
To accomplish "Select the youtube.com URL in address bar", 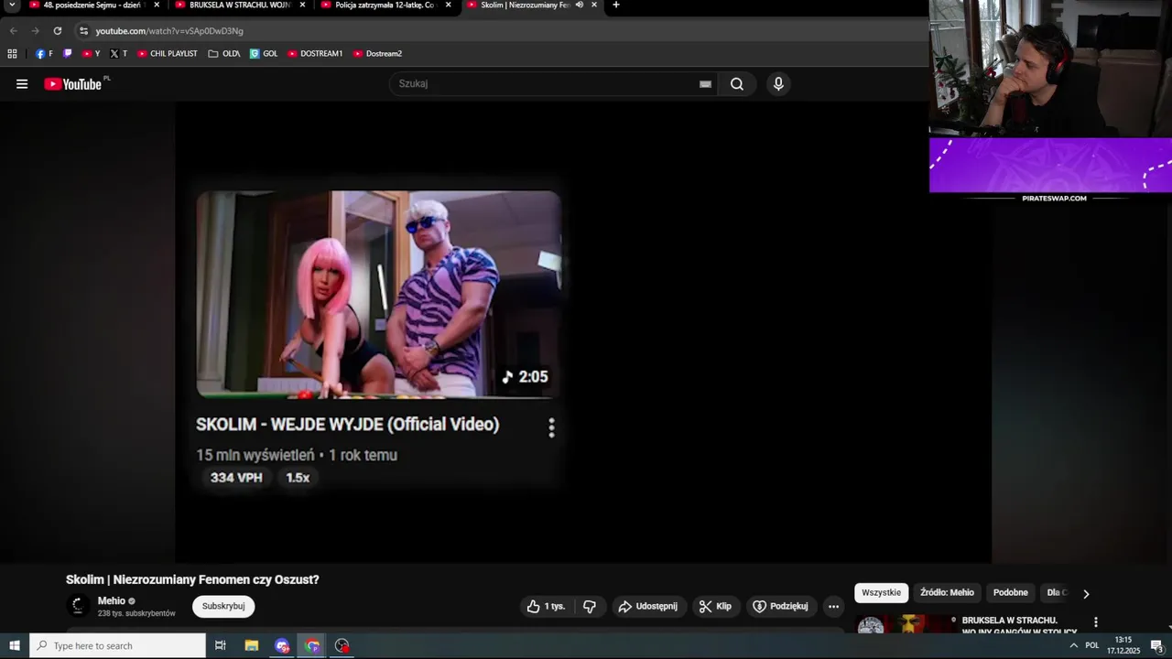I will coord(169,31).
